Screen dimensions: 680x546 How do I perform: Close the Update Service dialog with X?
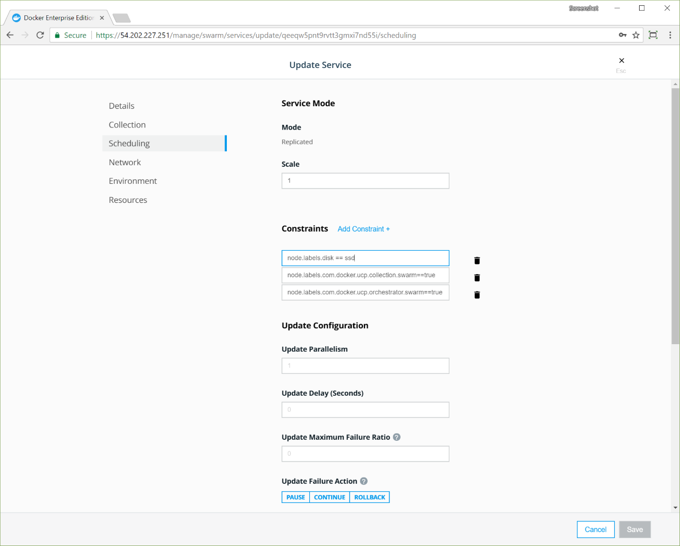[x=622, y=61]
